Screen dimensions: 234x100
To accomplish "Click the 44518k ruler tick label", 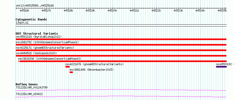I will point(69,10).
